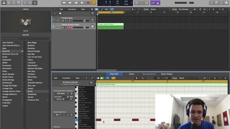Switch to the Smart Tempo tab
Viewport: 230px width, 129px height.
tap(167, 74)
